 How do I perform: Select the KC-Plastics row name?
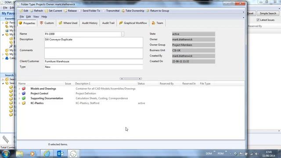click(x=37, y=103)
